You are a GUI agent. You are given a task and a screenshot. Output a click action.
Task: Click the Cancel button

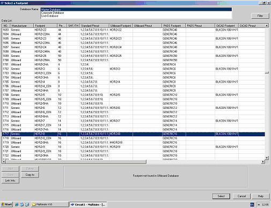(x=241, y=196)
